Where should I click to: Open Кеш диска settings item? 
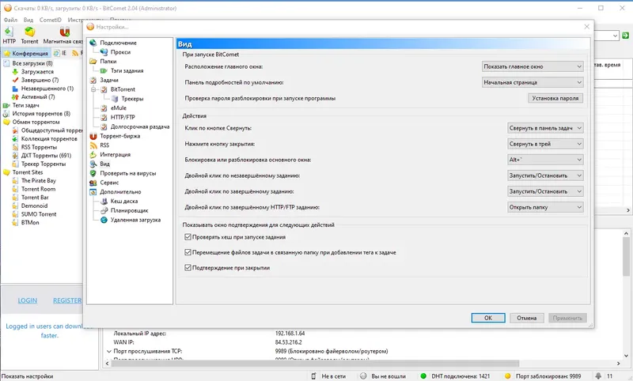(x=124, y=202)
